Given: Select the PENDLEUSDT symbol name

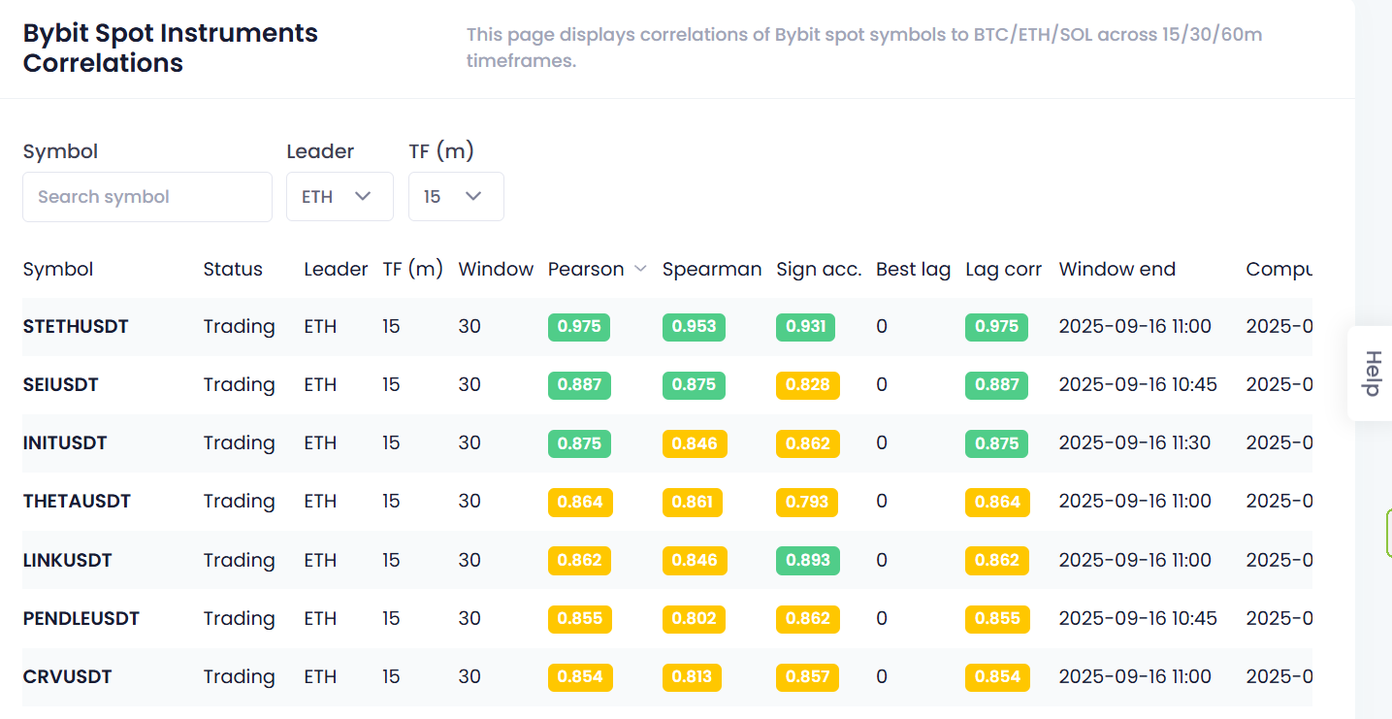Looking at the screenshot, I should (x=81, y=619).
